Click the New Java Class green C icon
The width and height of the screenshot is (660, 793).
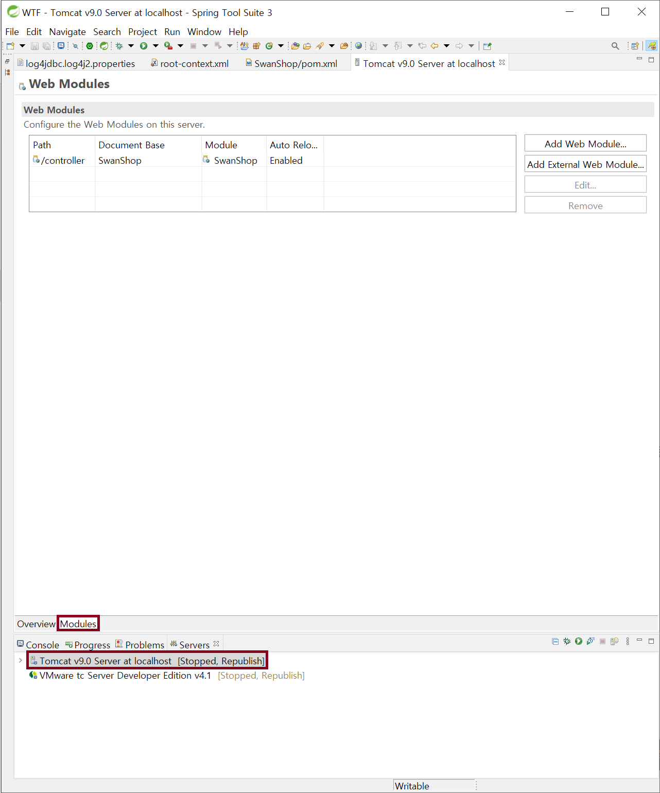coord(269,46)
